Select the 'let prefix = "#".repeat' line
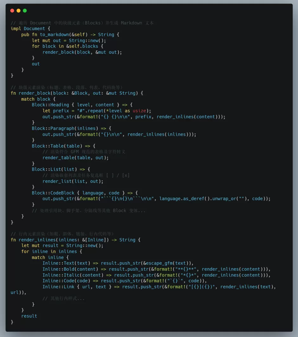 tap(97, 111)
